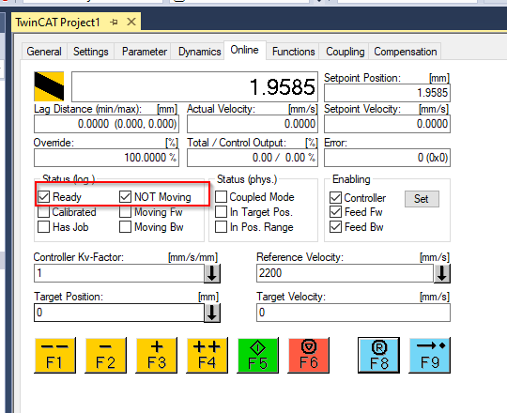Toggle the Feed Fw enabling checkbox

point(335,212)
